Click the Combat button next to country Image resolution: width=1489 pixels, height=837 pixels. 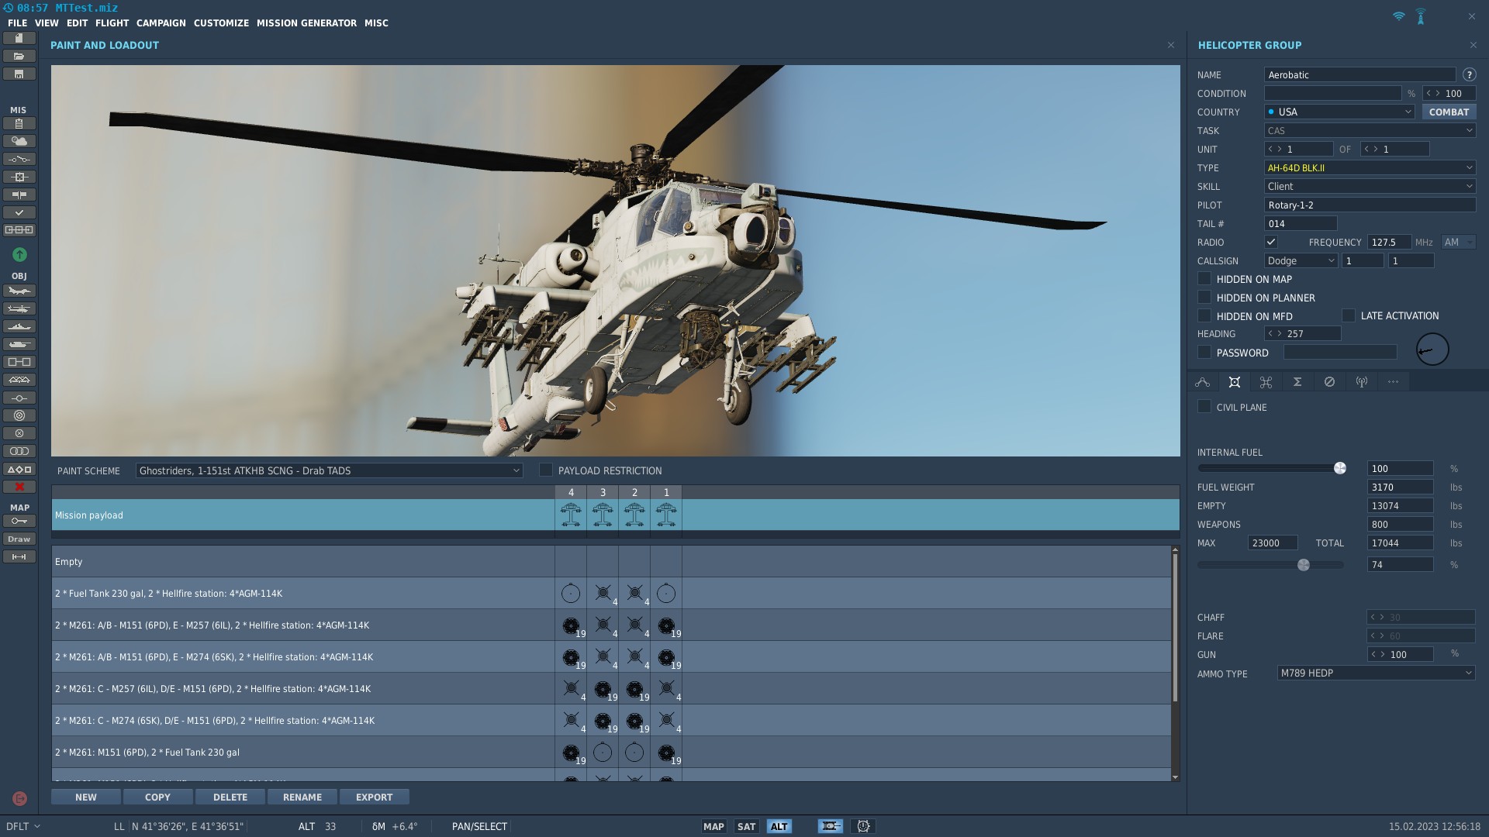(1449, 112)
